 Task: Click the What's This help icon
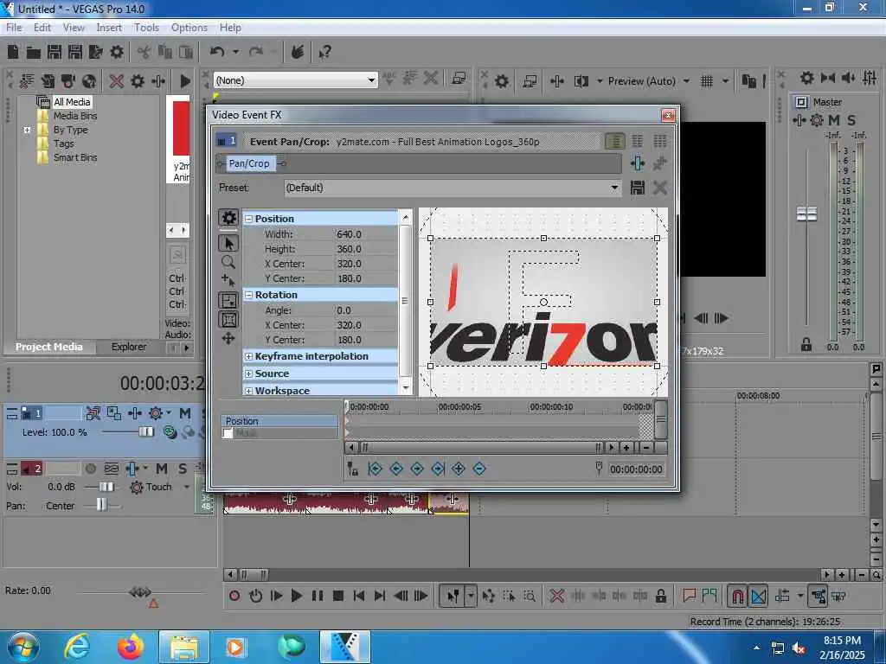325,53
